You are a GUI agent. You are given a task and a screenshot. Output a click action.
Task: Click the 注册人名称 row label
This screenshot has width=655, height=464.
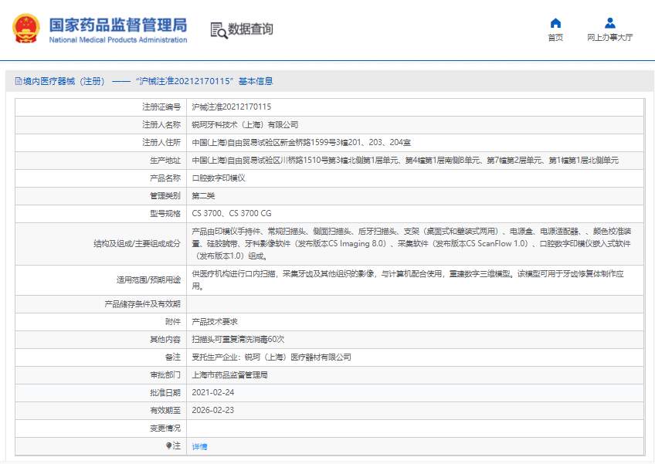click(161, 125)
